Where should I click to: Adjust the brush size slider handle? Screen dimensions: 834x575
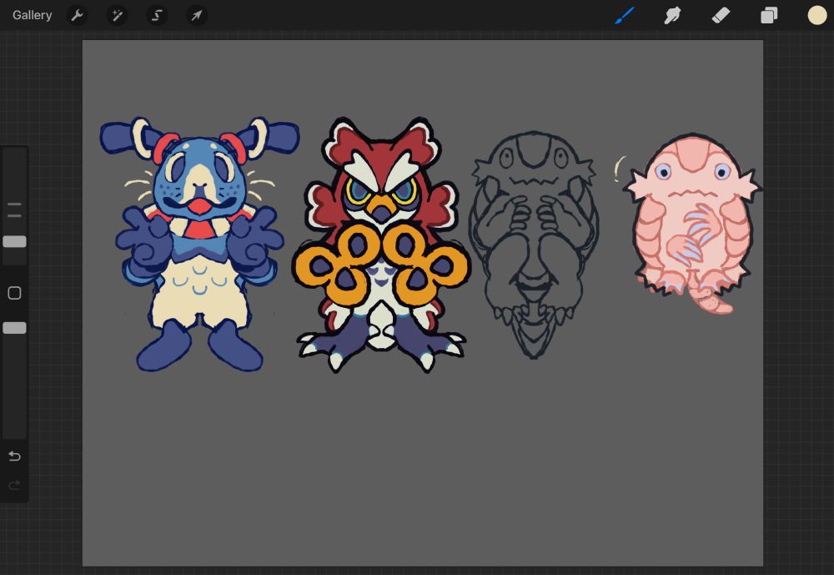click(x=14, y=242)
